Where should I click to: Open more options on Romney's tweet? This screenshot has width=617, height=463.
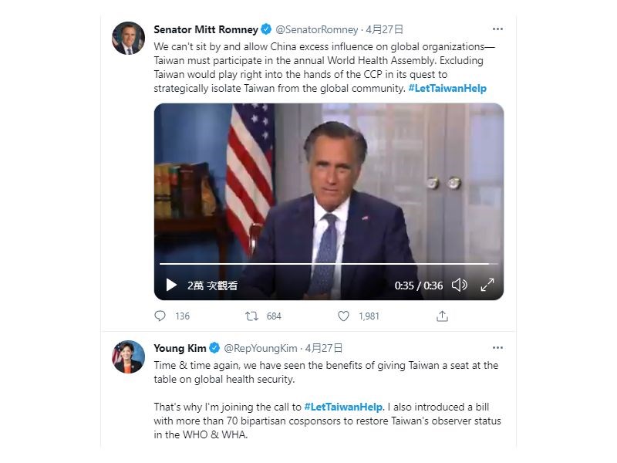[x=497, y=29]
